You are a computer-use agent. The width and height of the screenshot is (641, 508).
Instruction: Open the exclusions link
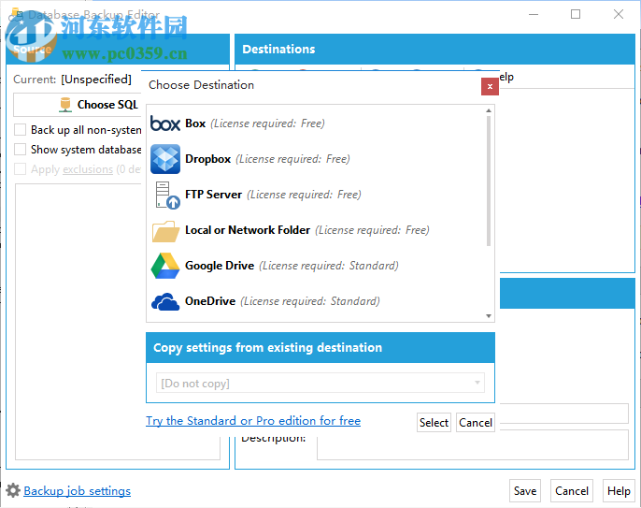pos(88,169)
